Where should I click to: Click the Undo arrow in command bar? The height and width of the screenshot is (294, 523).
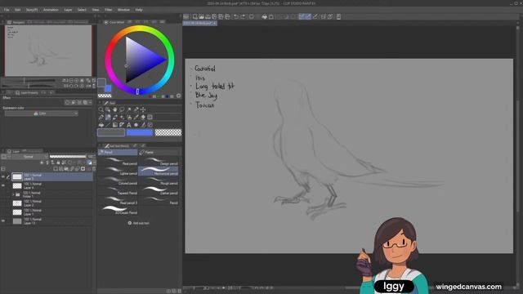pos(236,16)
